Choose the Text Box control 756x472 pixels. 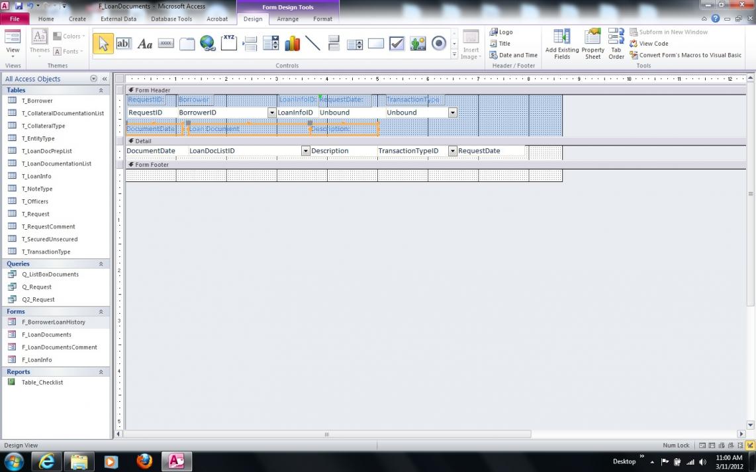(123, 44)
